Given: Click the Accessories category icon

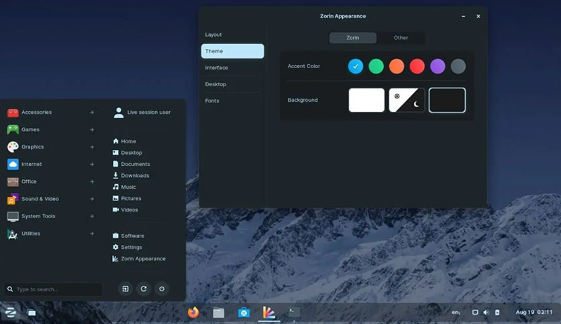Looking at the screenshot, I should click(x=13, y=112).
